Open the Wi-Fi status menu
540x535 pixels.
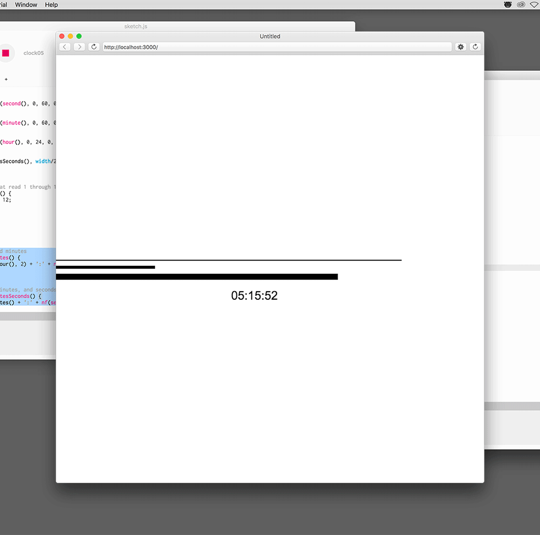(x=534, y=5)
